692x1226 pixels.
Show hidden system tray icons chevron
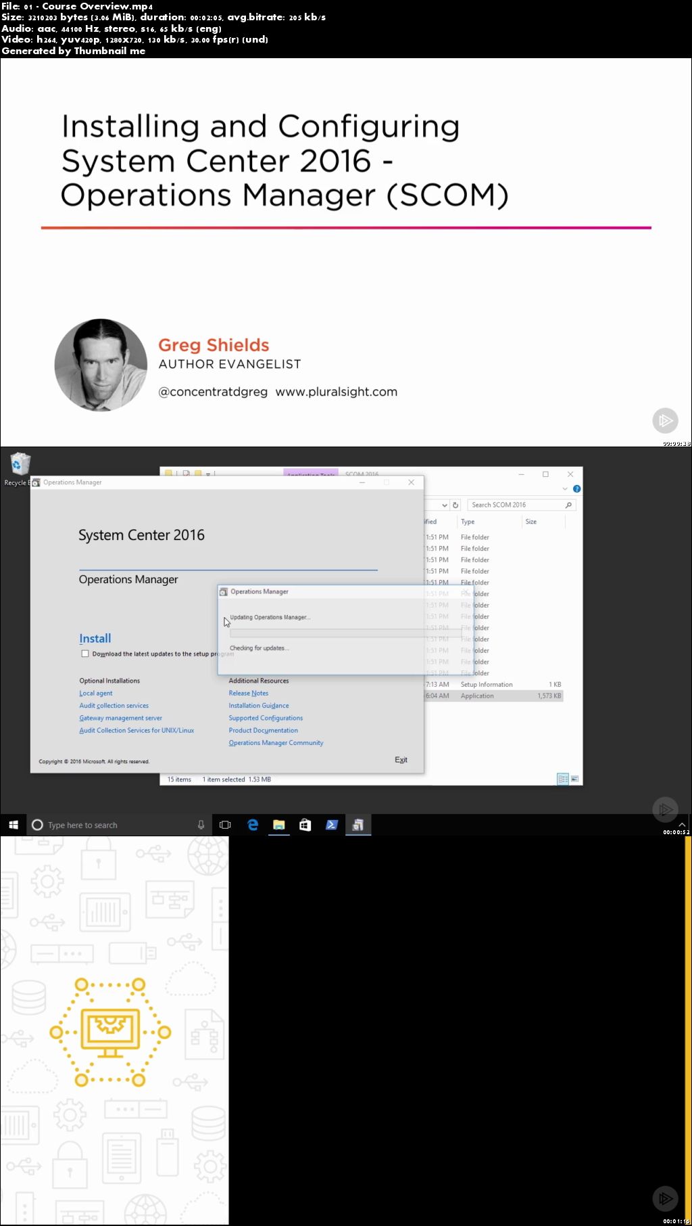coord(683,825)
